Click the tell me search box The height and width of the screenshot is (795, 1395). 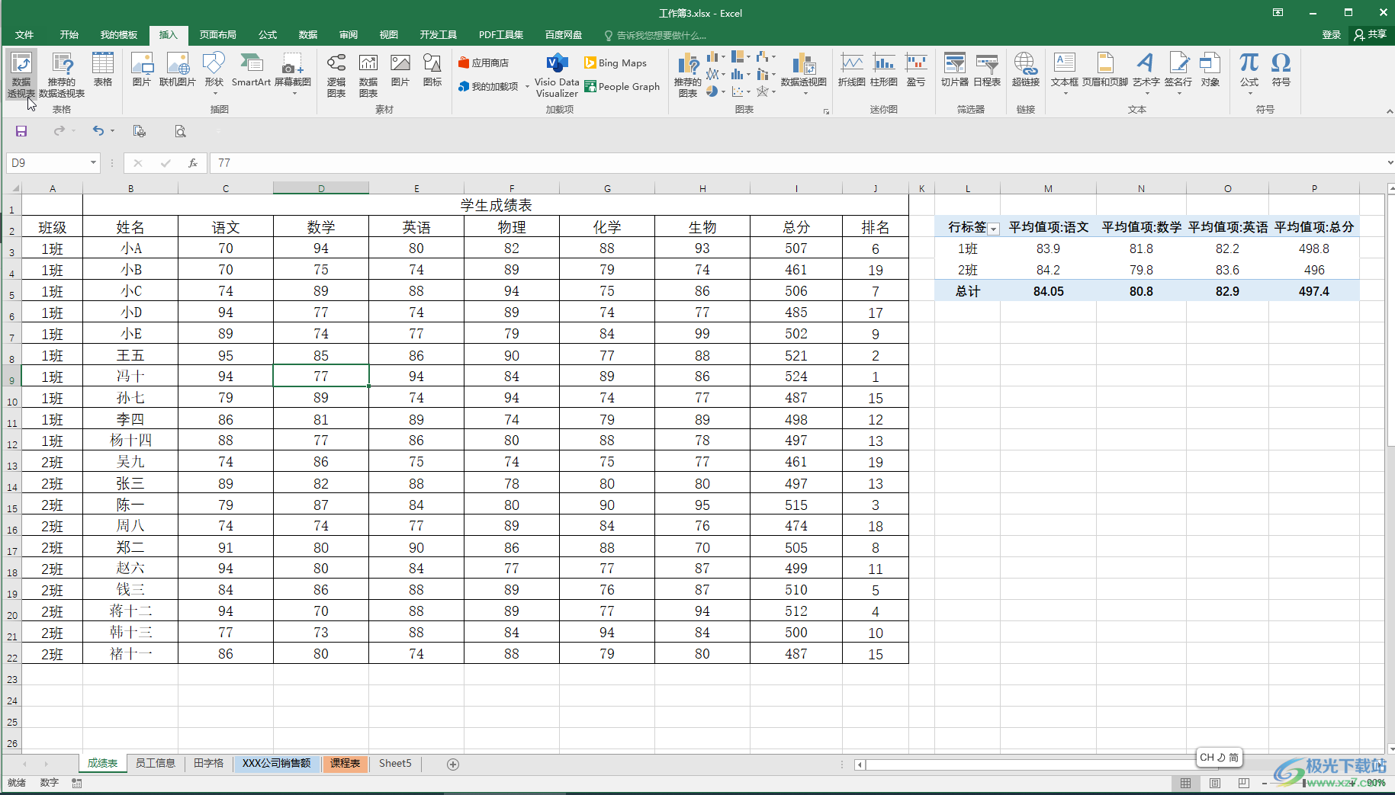661,35
